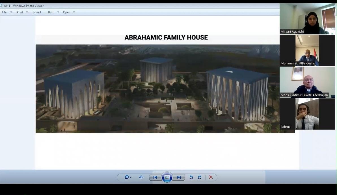The width and height of the screenshot is (337, 195).
Task: Open the File menu
Action: pyautogui.click(x=4, y=12)
